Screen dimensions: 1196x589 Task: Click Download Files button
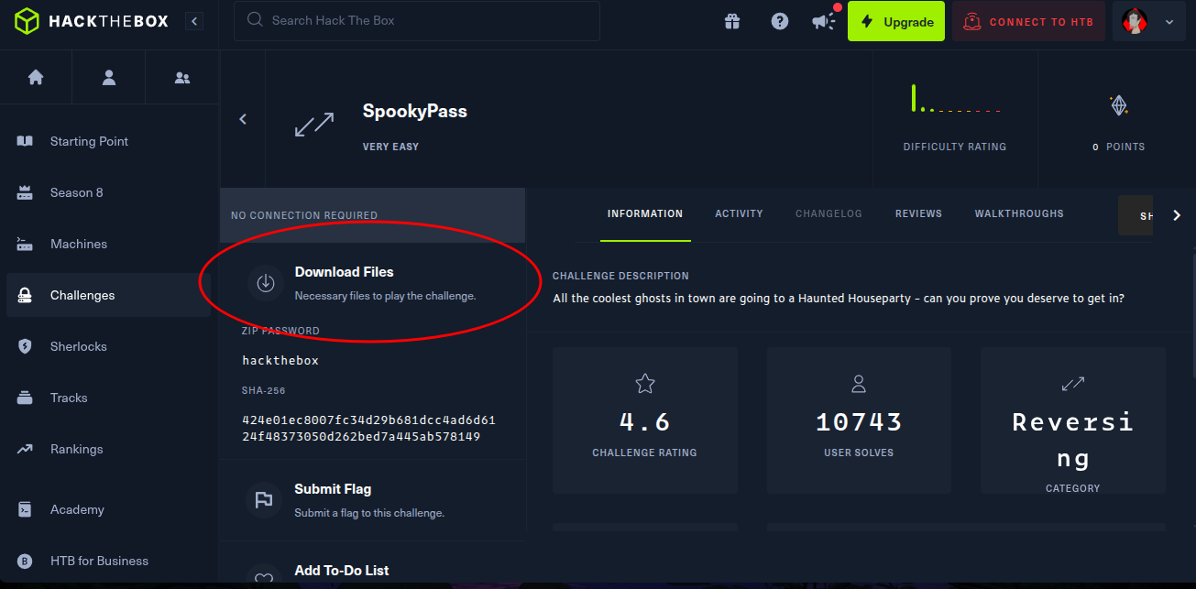[373, 283]
